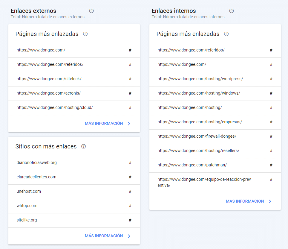Click chevron arrow in Sitios con más enlaces footer

129,236
